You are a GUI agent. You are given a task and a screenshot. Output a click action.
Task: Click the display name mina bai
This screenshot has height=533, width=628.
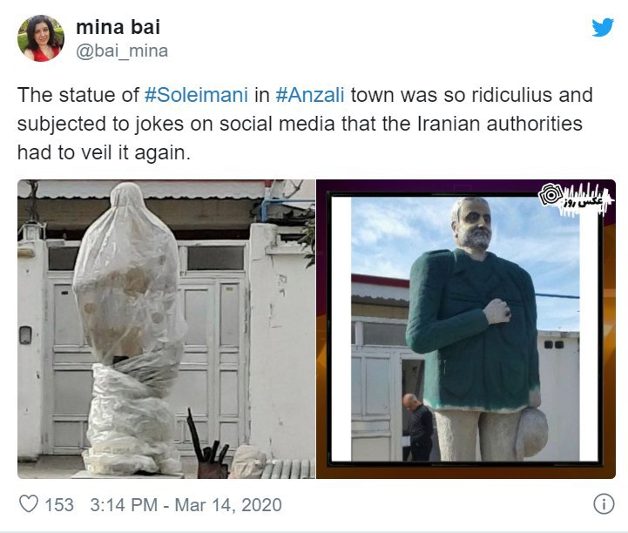click(118, 27)
